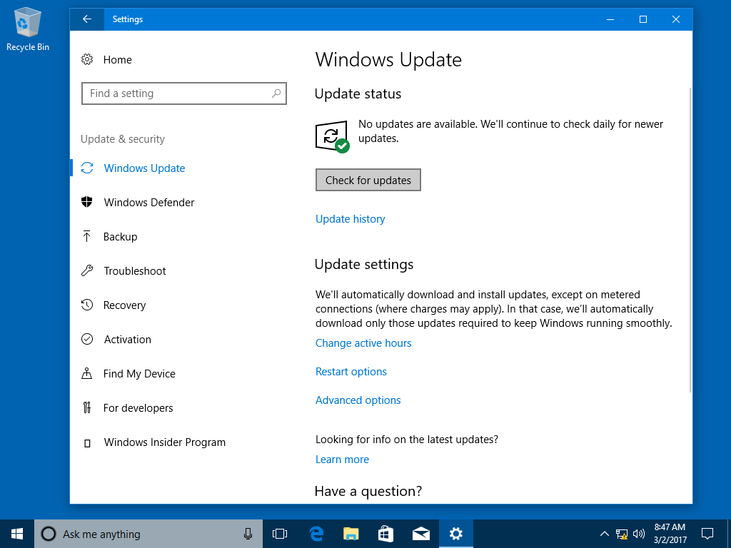Open Update history
This screenshot has height=548, width=731.
[350, 218]
